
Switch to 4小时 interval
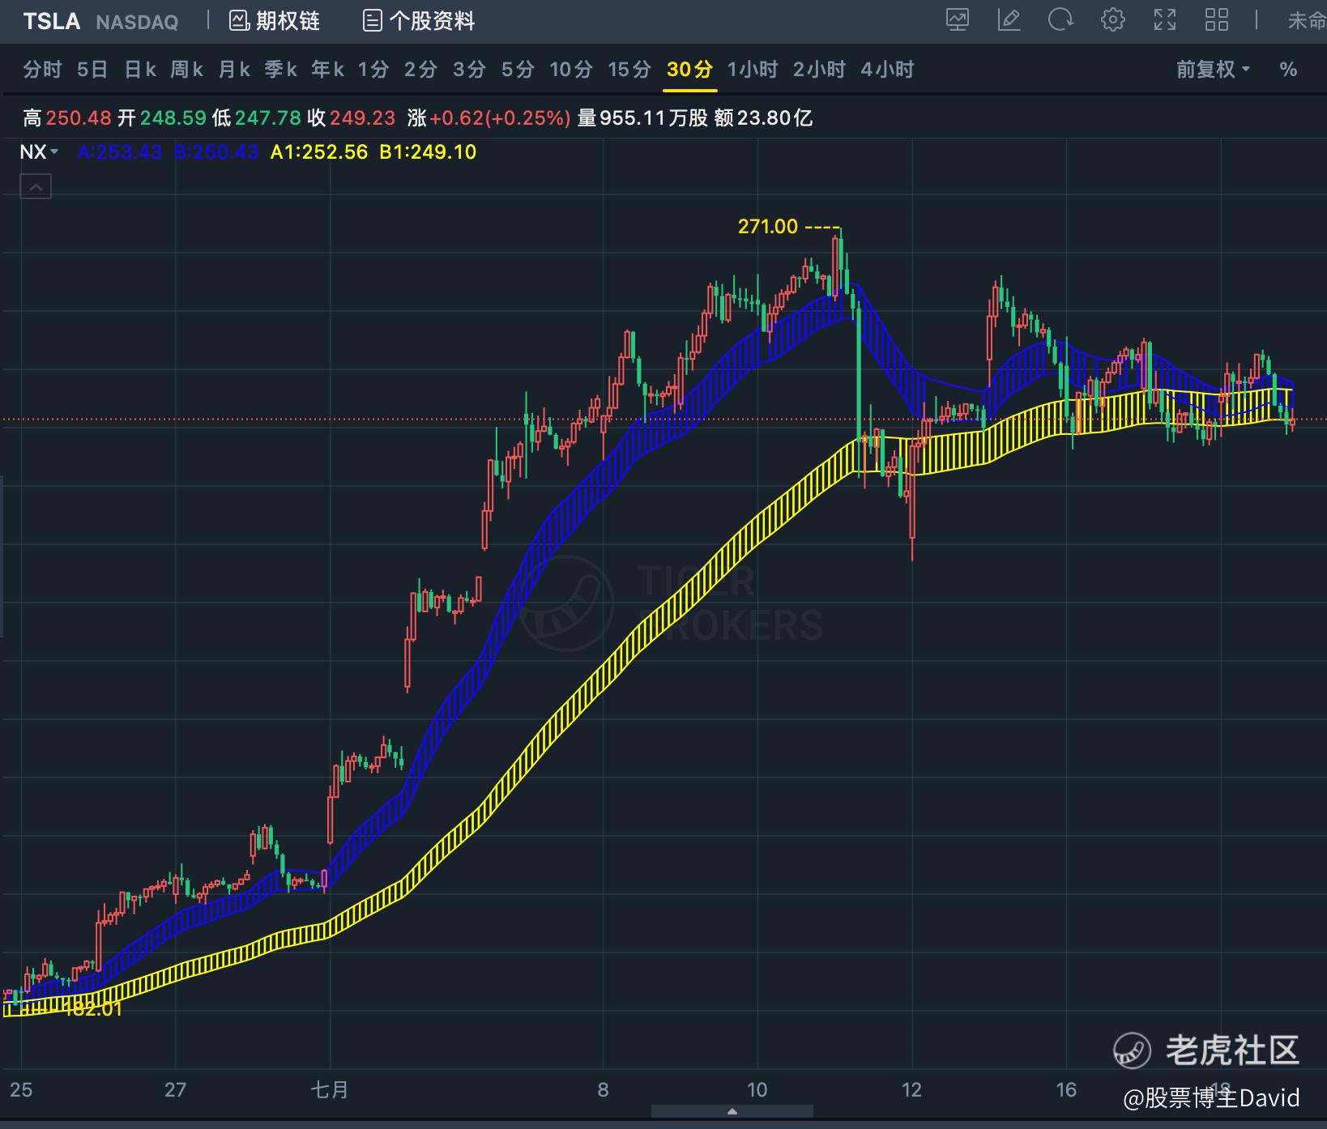click(887, 70)
